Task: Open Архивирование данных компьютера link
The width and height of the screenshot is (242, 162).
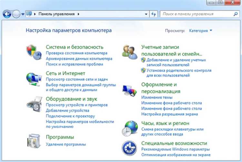Action: [x=79, y=59]
